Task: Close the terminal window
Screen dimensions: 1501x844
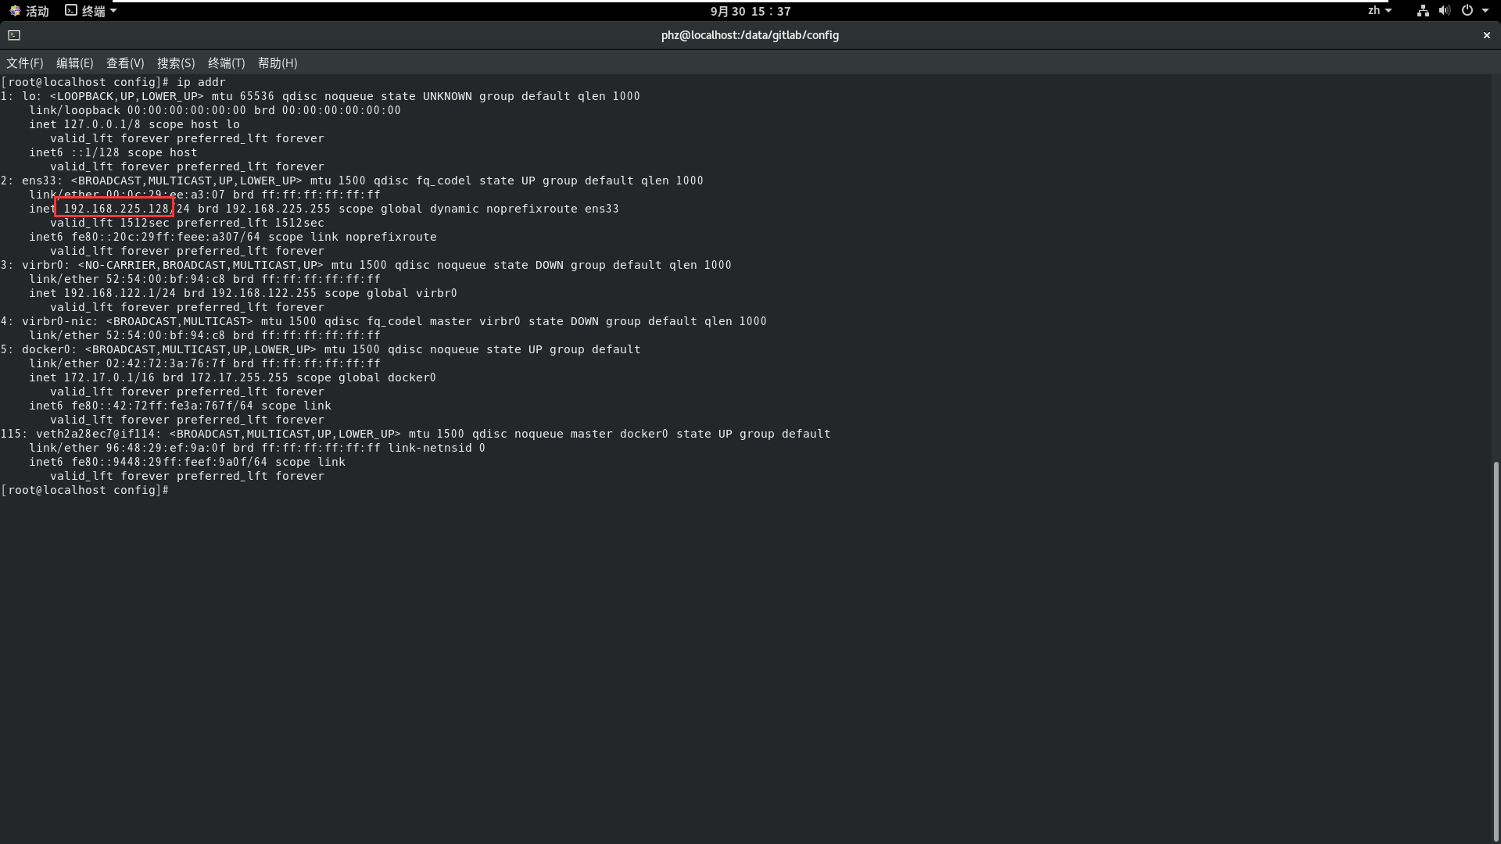Action: coord(1486,35)
